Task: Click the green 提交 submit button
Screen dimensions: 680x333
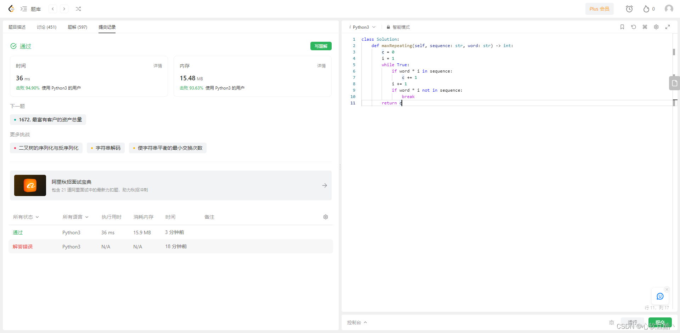Action: pos(660,323)
